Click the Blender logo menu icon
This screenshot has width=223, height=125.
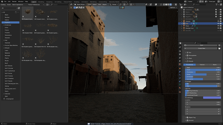tap(2, 2)
